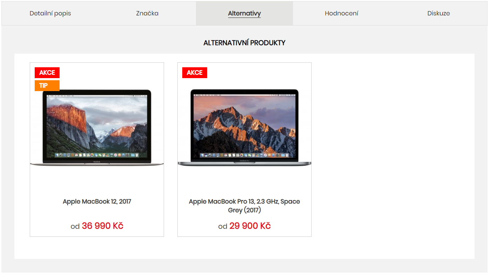490x275 pixels.
Task: Click the dock pictured on the MacBook Pro screen
Action: (244, 155)
